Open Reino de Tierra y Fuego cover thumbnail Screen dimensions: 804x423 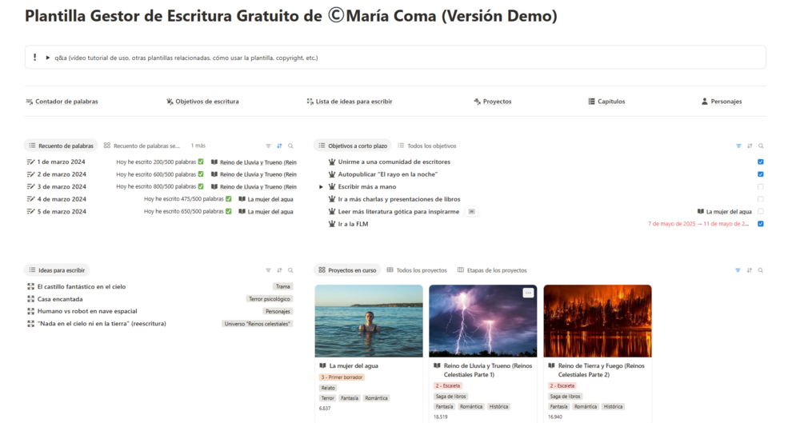click(x=598, y=321)
